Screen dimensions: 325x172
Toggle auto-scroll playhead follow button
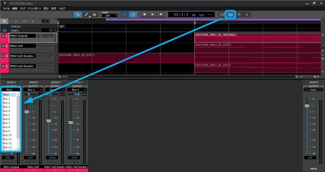133,15
